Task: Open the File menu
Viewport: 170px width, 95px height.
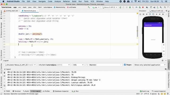Action: click(x=23, y=1)
